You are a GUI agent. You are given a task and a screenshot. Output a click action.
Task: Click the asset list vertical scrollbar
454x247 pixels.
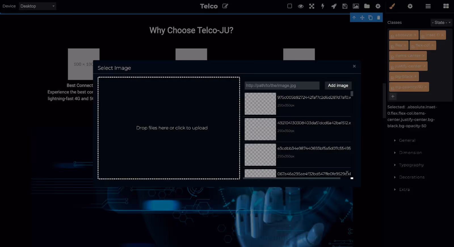point(352,93)
